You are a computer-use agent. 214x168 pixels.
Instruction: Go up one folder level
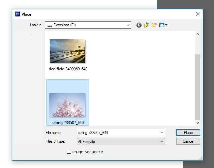point(146,25)
